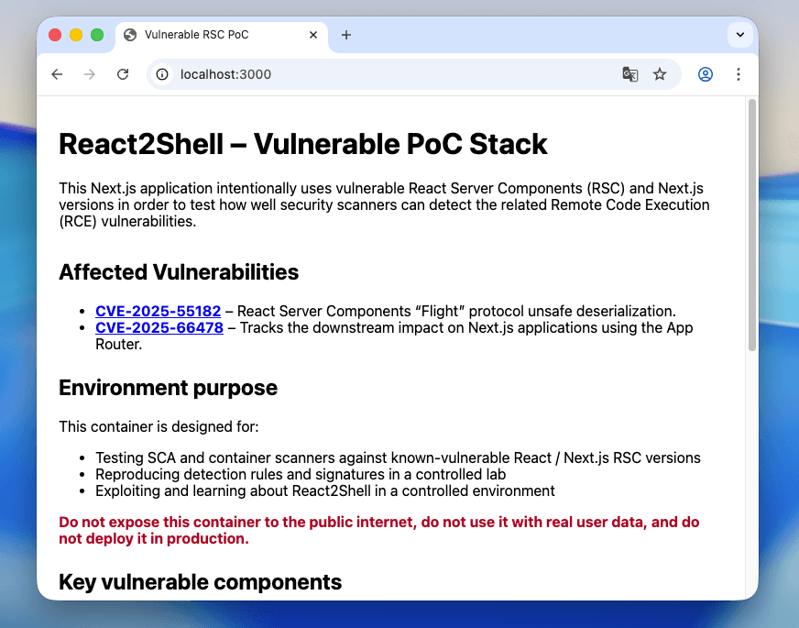Click the site information icon in address bar
This screenshot has height=628, width=799.
point(161,74)
